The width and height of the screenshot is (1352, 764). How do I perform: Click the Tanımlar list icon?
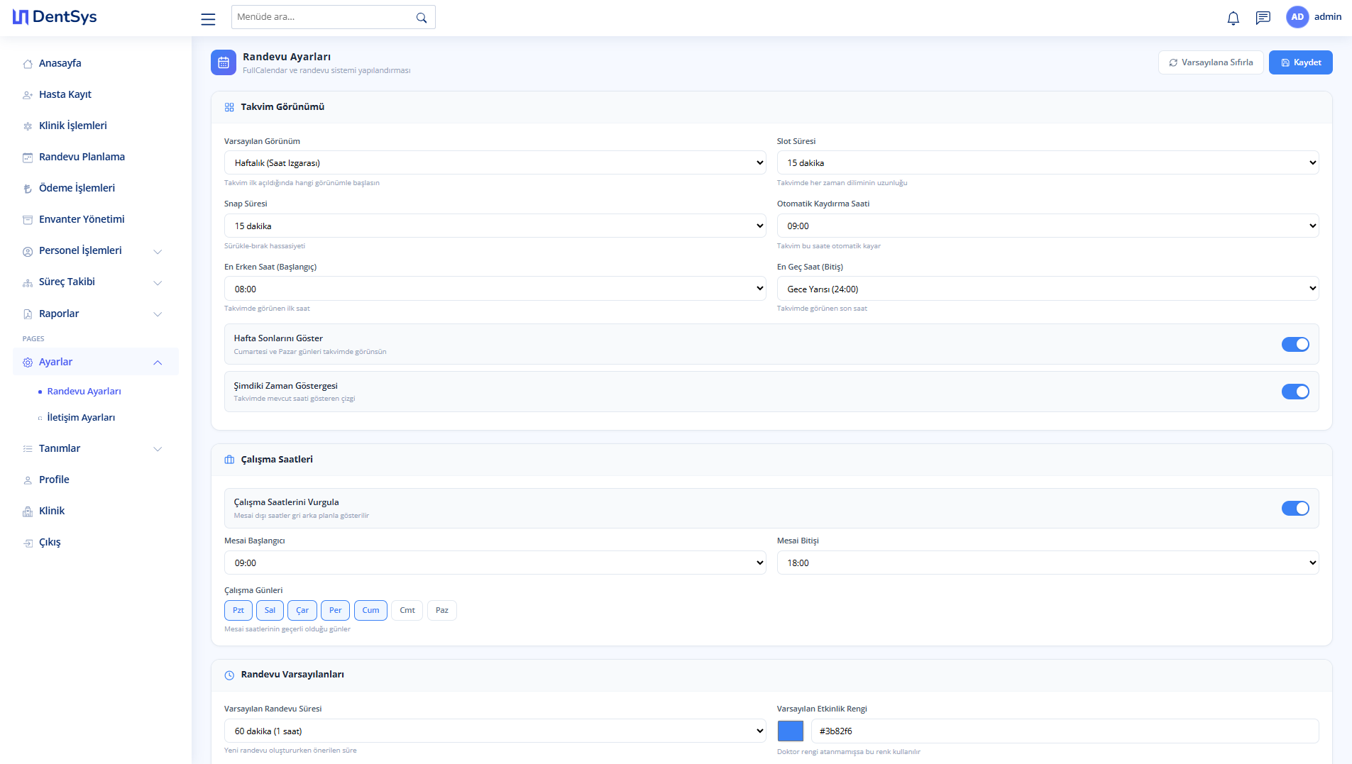(28, 449)
